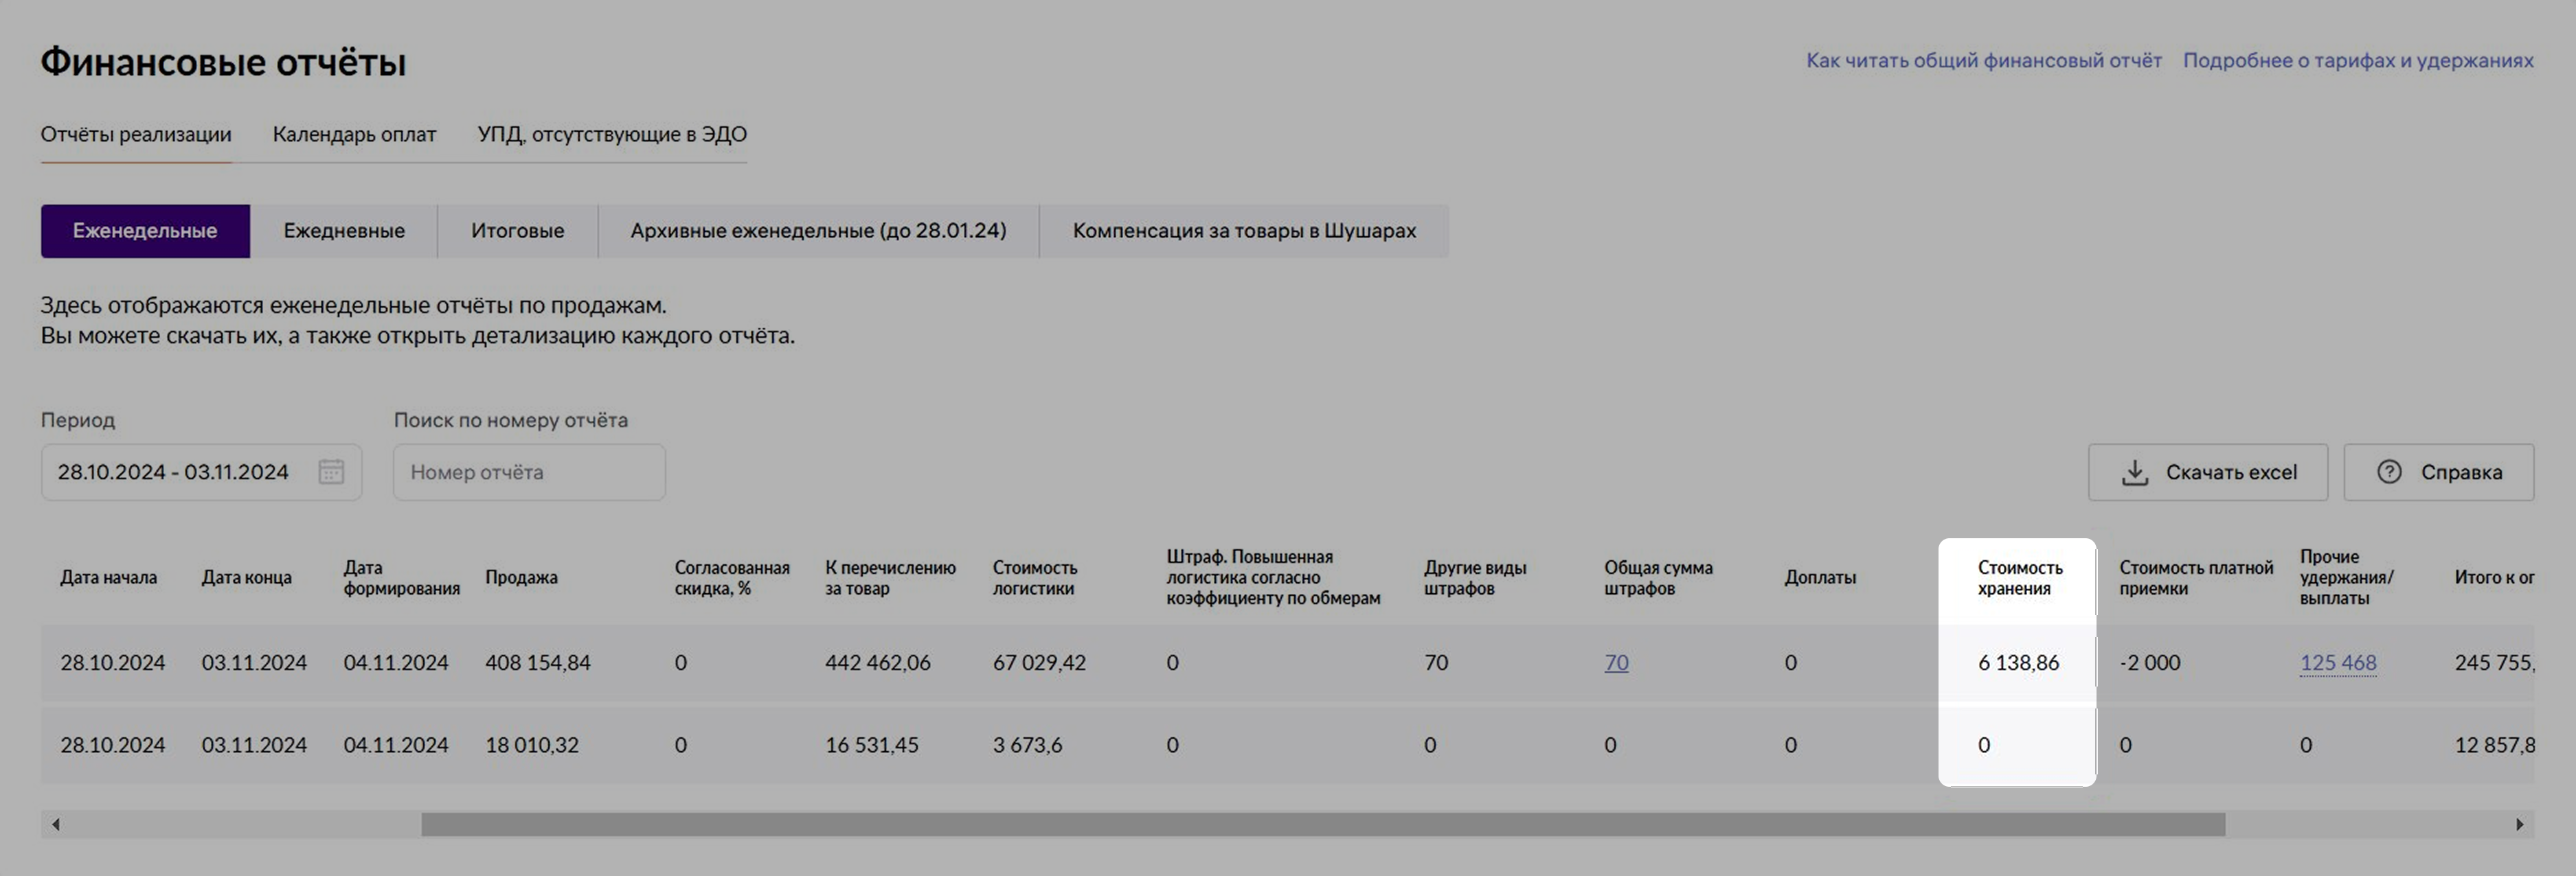Click total value 12 857,8 in second row
Screen dimensions: 2576x876
pyautogui.click(x=2494, y=745)
